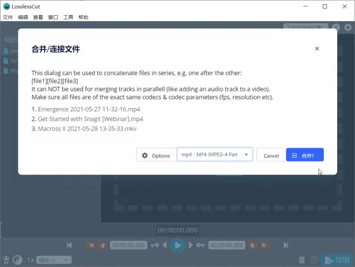The width and height of the screenshot is (355, 267).
Task: Jump to last segment end icon
Action: click(286, 246)
